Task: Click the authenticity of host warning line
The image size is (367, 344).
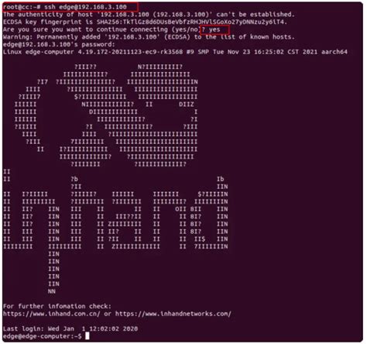Action: tap(149, 15)
